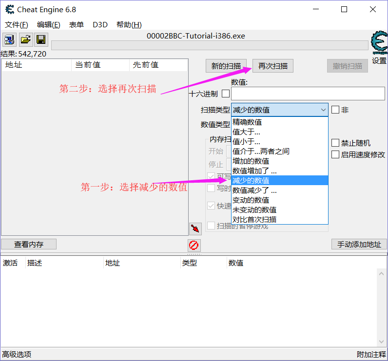Select 未变动的数值 option
This screenshot has width=388, height=361.
(280, 210)
